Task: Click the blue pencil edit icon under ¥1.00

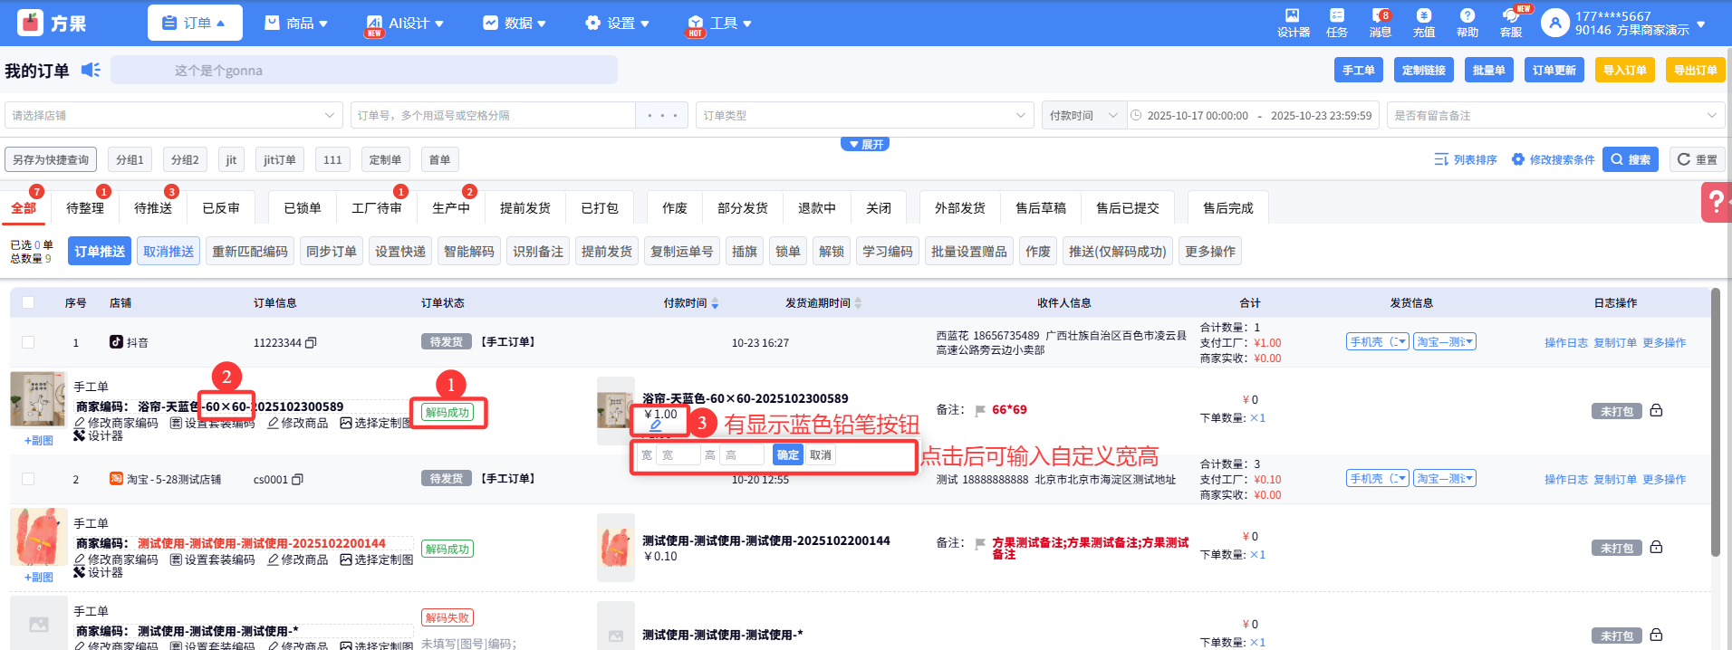Action: (655, 425)
